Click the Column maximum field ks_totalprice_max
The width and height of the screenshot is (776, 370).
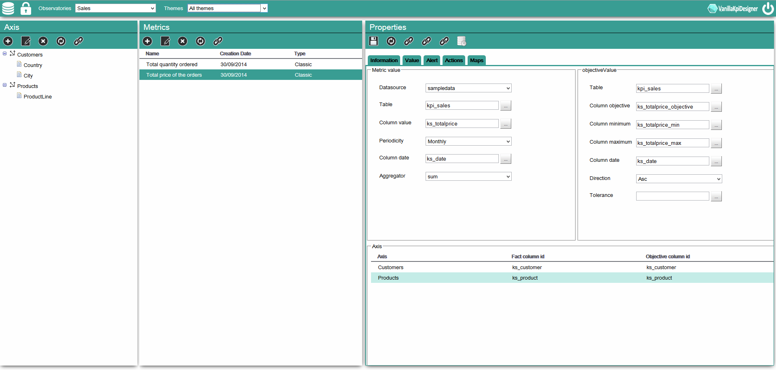point(673,143)
